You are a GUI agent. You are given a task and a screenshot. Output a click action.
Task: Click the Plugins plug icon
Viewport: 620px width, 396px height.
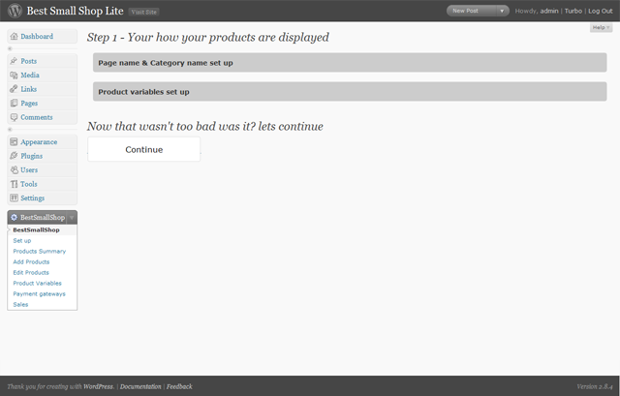point(14,156)
